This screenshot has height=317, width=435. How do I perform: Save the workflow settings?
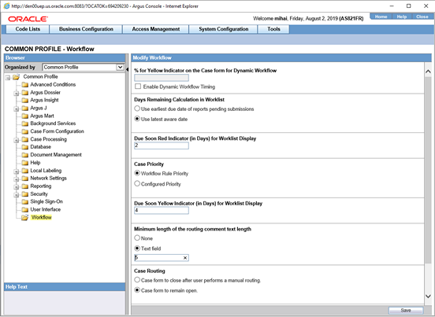pyautogui.click(x=406, y=311)
